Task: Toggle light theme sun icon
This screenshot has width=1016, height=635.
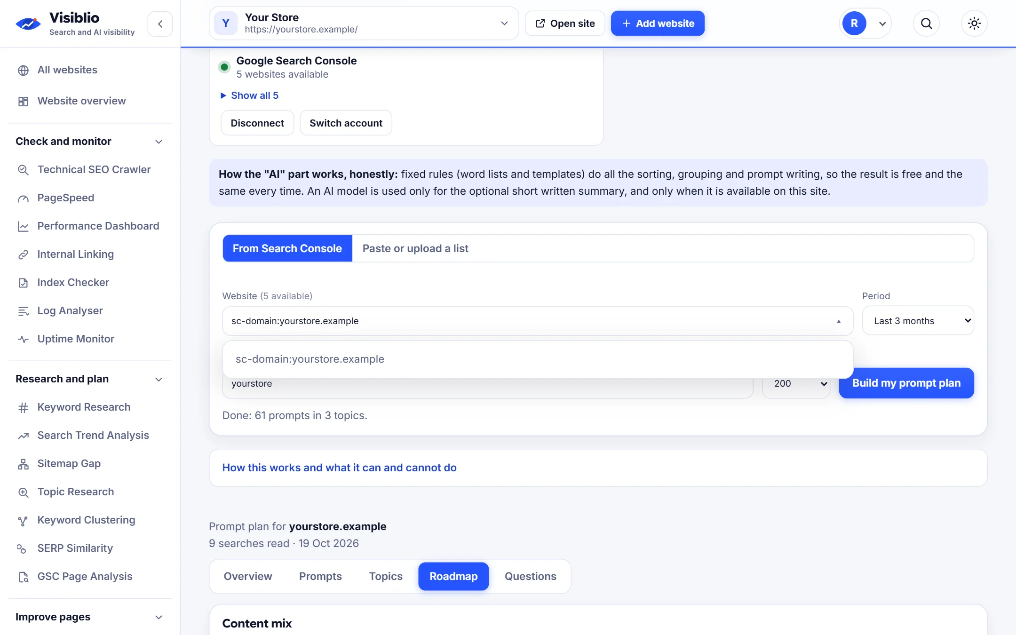Action: [974, 24]
